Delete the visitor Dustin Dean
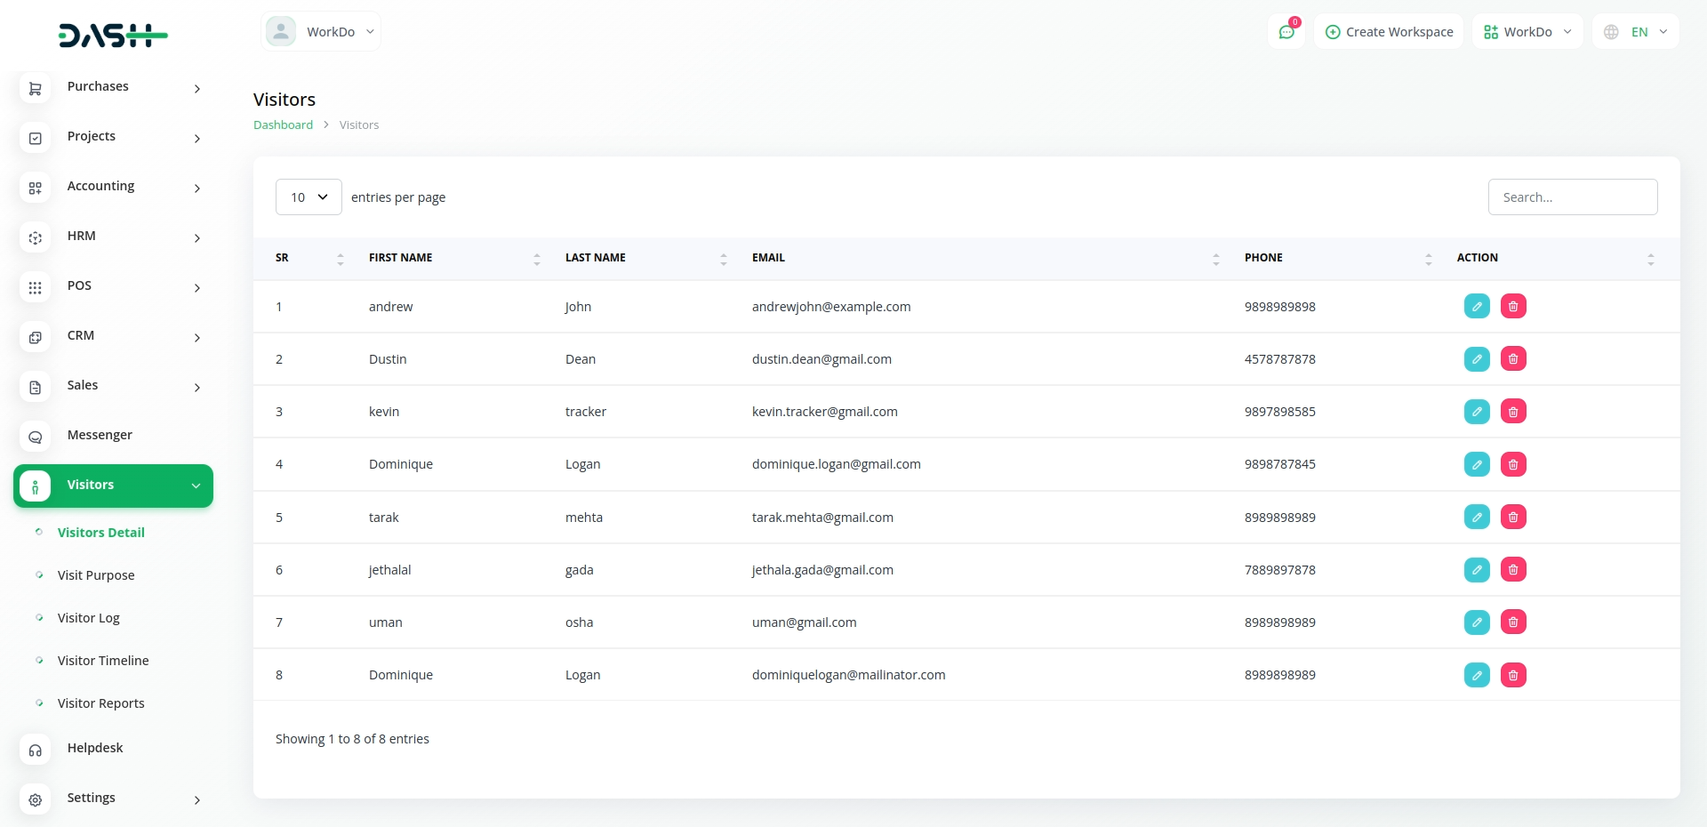Viewport: 1707px width, 827px height. point(1512,359)
